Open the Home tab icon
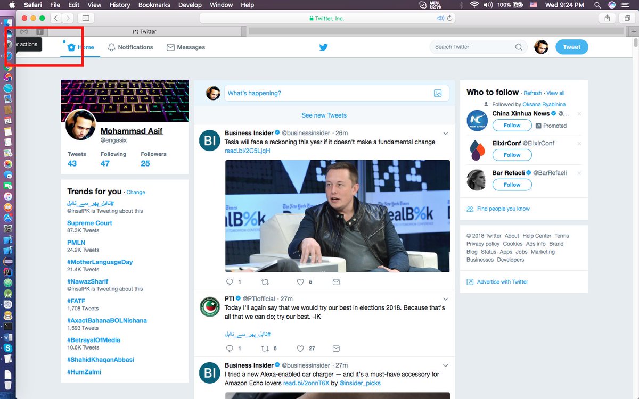 [x=71, y=47]
